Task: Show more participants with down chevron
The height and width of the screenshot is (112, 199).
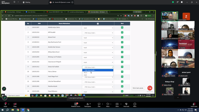Action: [x=178, y=97]
